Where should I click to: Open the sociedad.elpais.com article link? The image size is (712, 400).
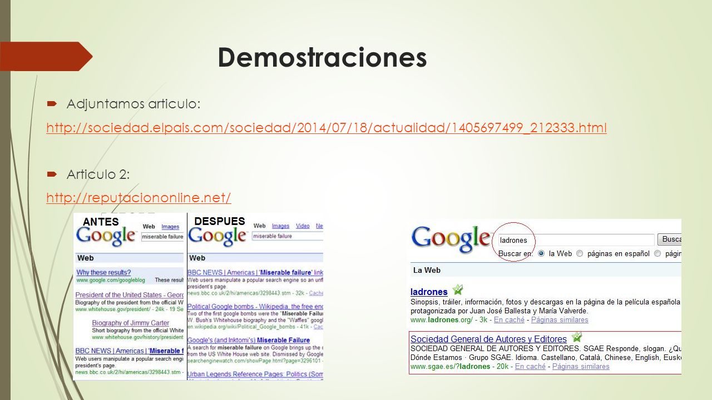pyautogui.click(x=327, y=128)
